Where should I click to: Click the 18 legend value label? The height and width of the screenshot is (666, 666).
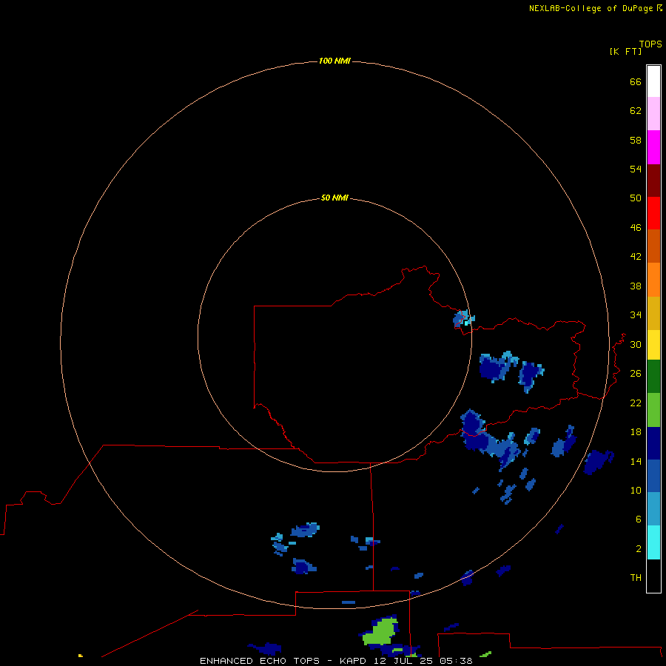click(x=636, y=432)
